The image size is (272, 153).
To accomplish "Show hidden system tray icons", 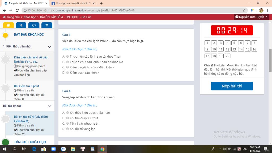I will 220,149.
